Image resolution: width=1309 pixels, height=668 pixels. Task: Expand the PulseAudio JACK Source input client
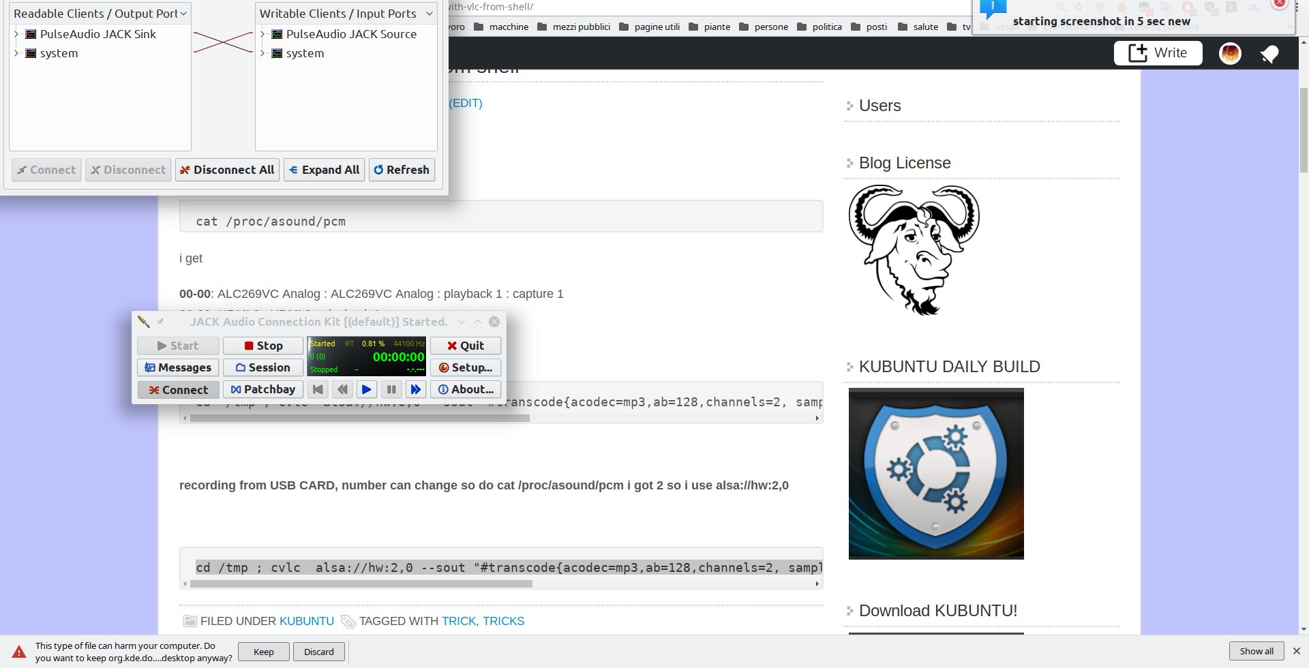pos(262,34)
